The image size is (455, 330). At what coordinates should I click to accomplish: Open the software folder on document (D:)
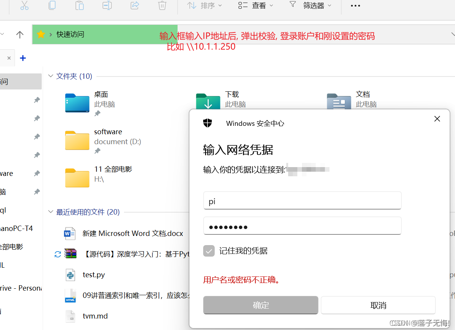77,140
